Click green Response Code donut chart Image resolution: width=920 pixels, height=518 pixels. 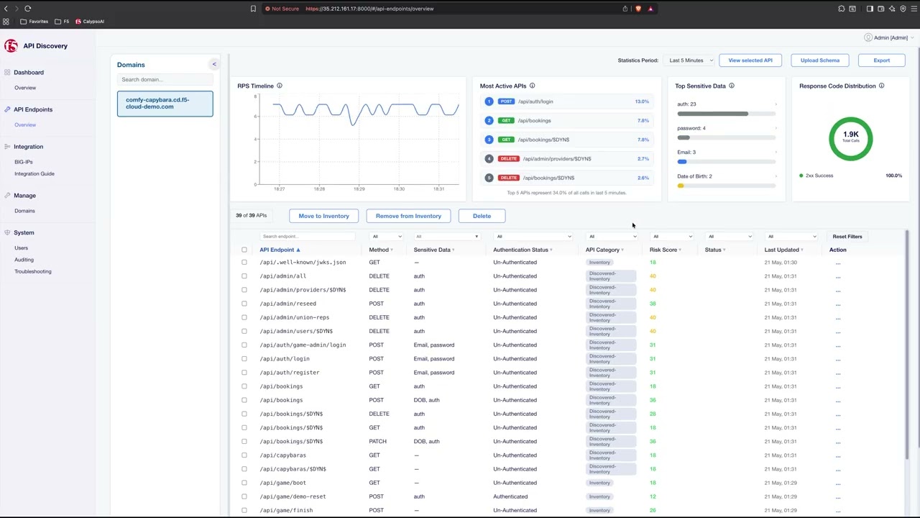[851, 138]
